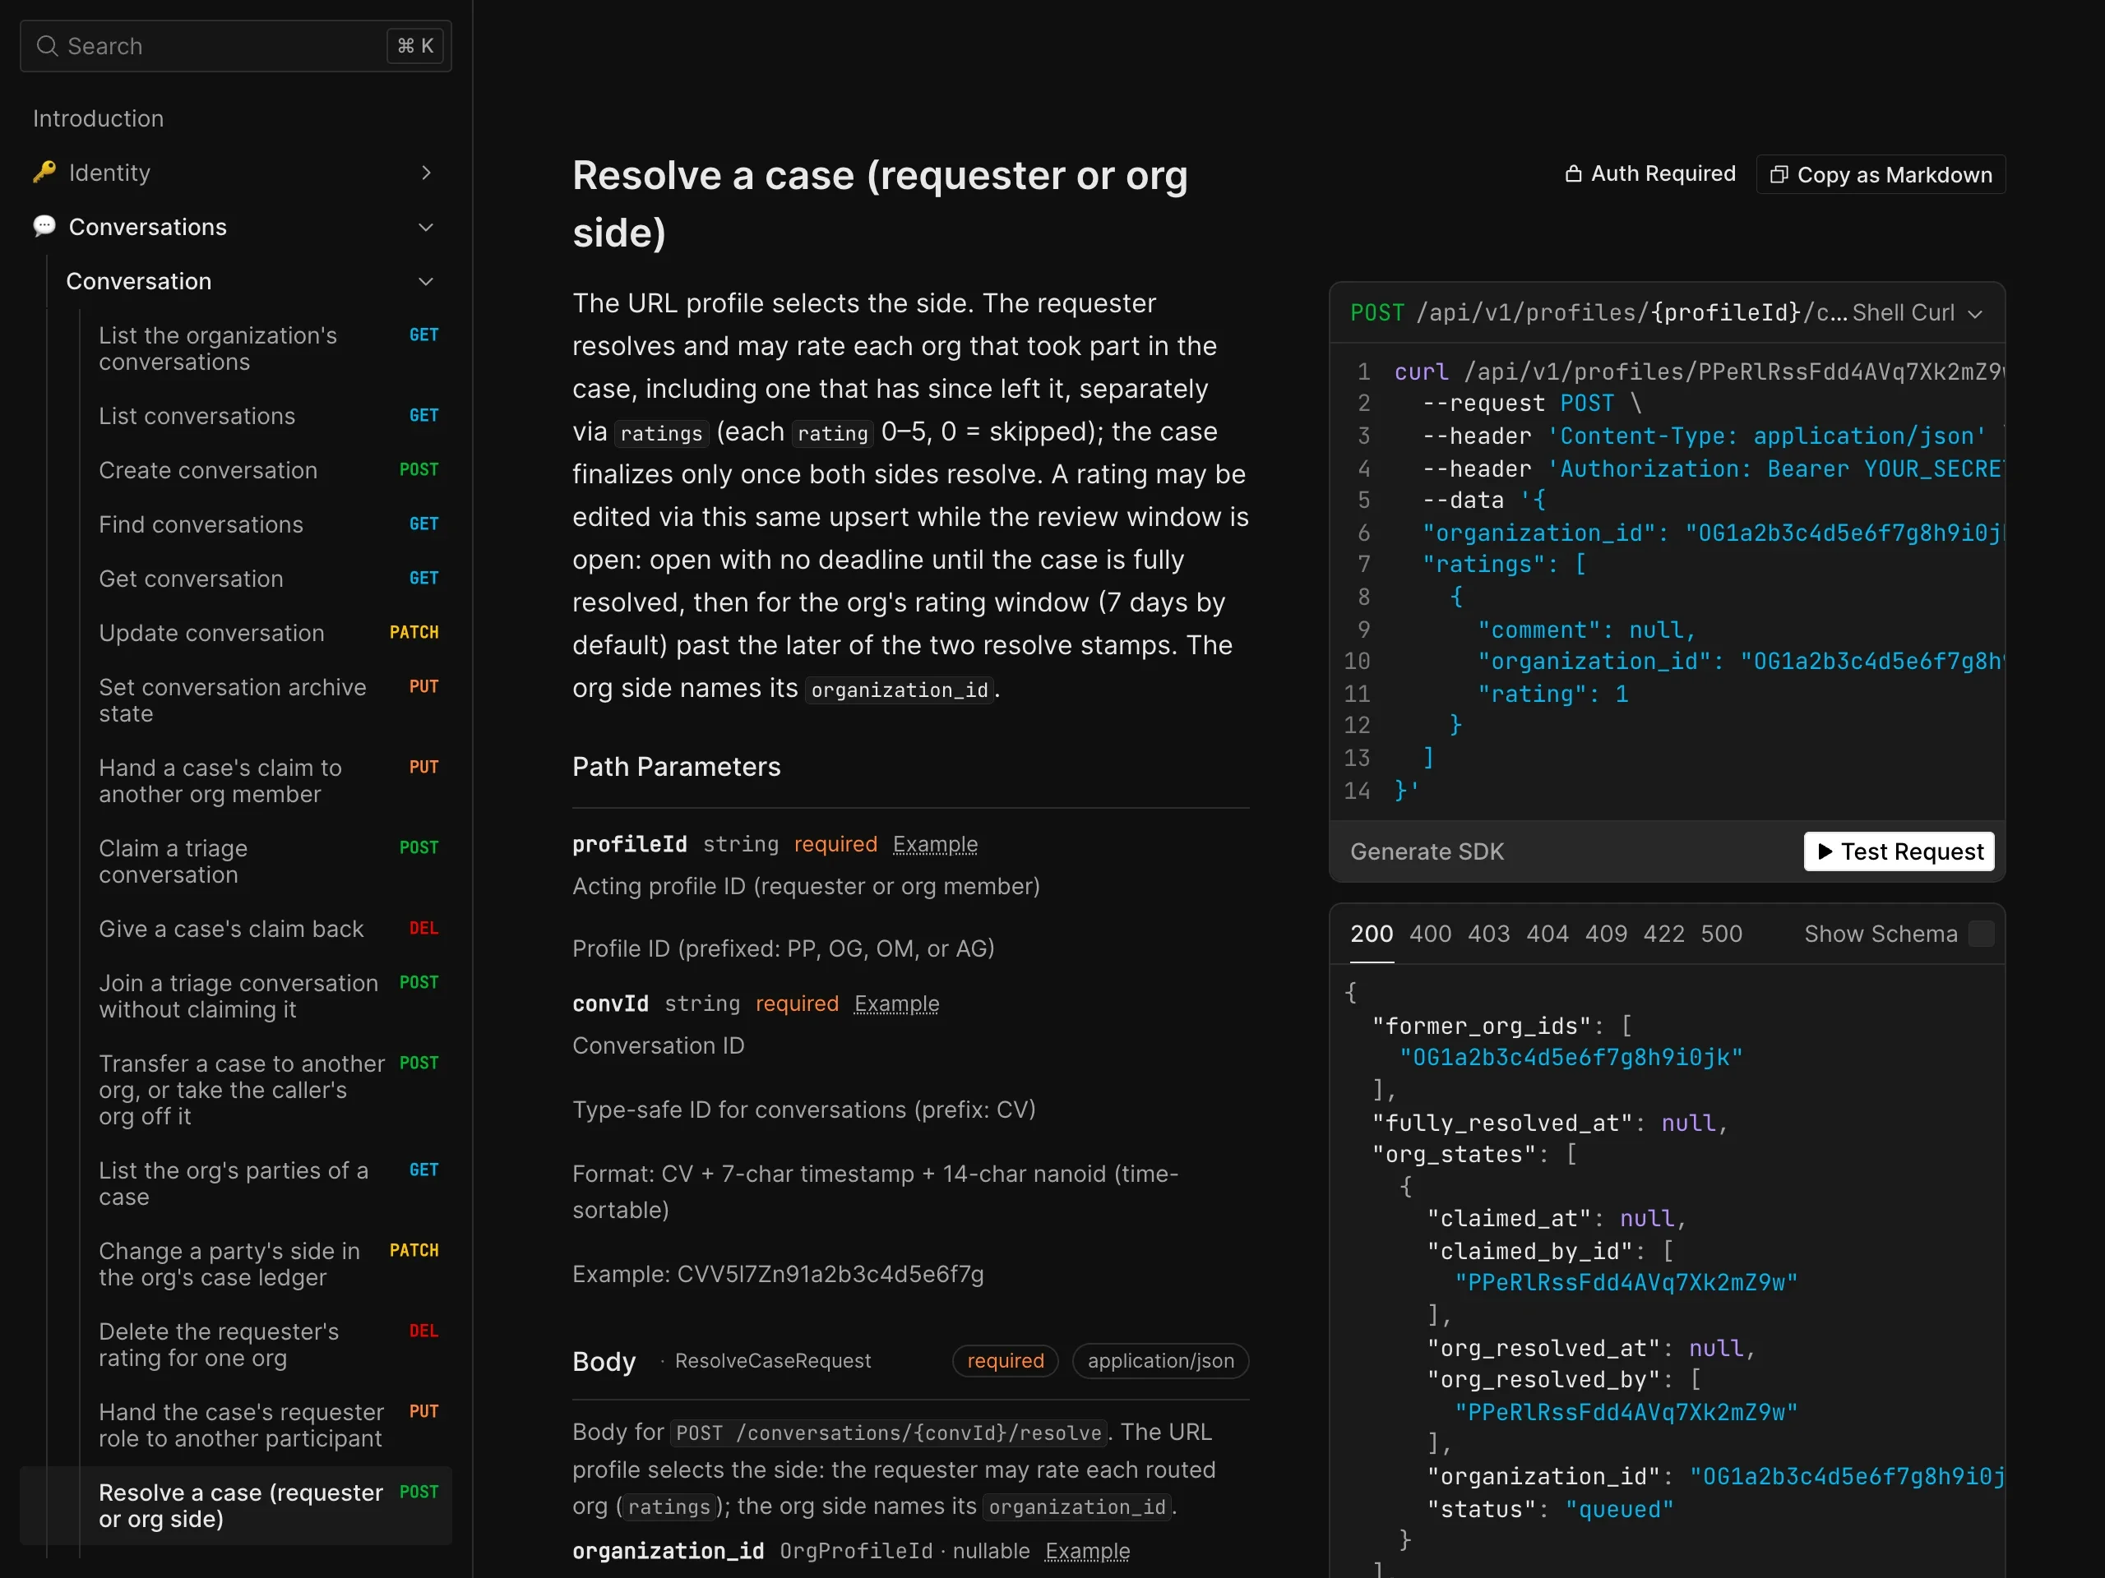This screenshot has height=1578, width=2105.
Task: Open the List conversations GET endpoint
Action: point(236,416)
